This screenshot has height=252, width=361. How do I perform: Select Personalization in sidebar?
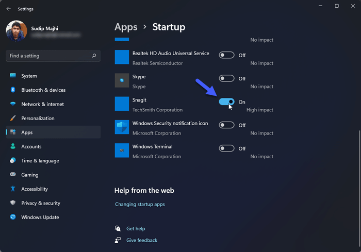click(53, 119)
